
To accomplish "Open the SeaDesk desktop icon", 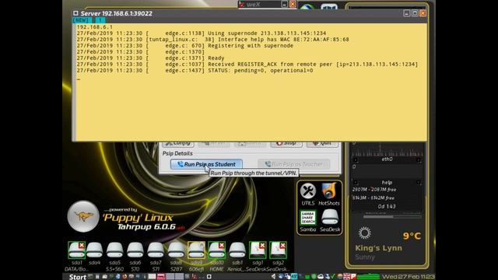I will (x=330, y=221).
